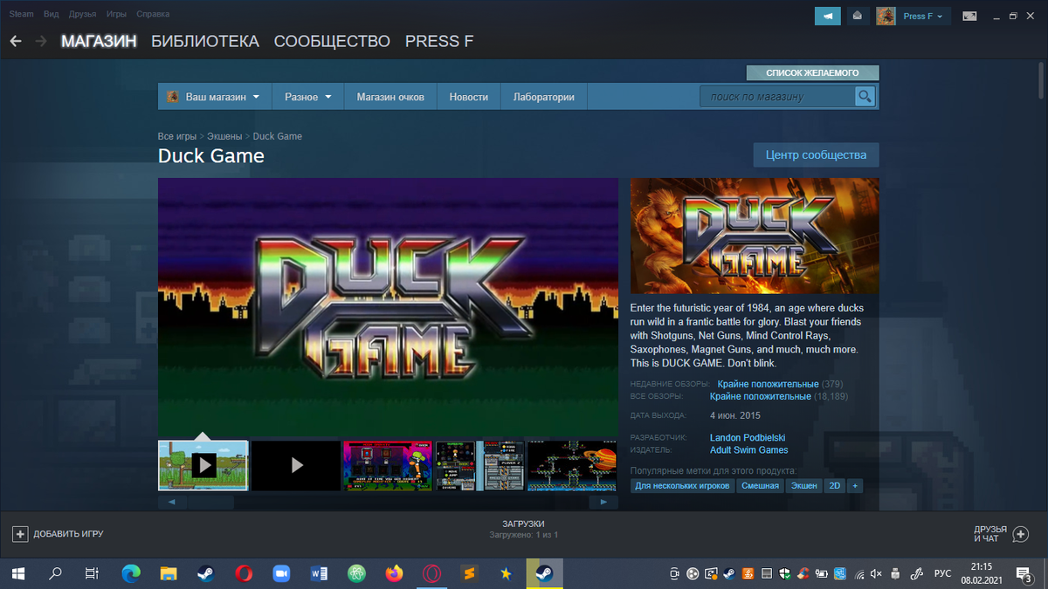
Task: Open Sublime Text from the taskbar
Action: [469, 573]
